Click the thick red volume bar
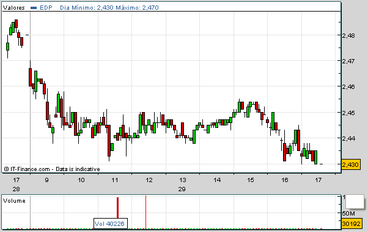The image size is (368, 232). pyautogui.click(x=118, y=208)
